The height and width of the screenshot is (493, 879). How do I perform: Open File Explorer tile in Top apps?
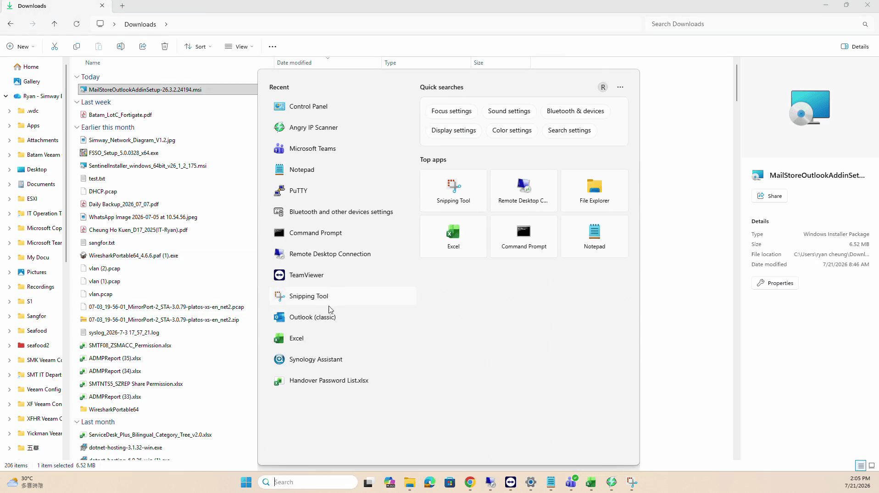(594, 191)
